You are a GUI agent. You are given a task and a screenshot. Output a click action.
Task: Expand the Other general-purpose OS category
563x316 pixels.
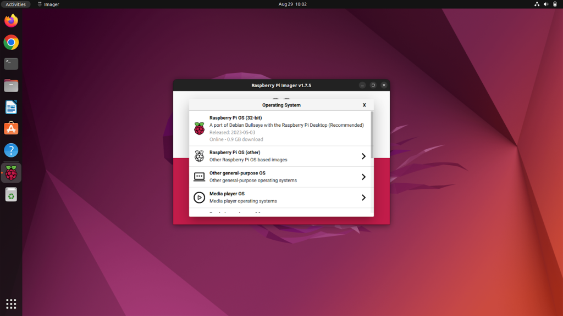pos(363,177)
